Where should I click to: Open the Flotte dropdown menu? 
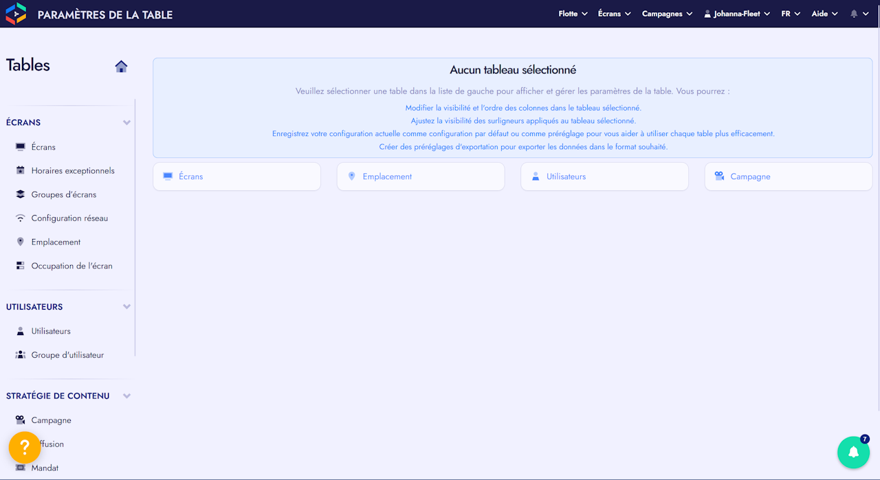(x=573, y=14)
